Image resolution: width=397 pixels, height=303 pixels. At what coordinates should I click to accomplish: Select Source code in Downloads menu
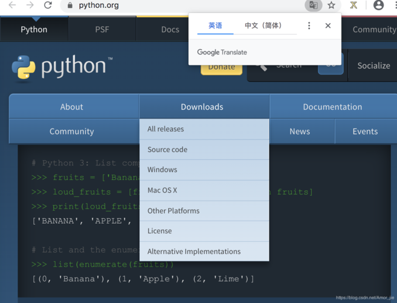coord(205,150)
